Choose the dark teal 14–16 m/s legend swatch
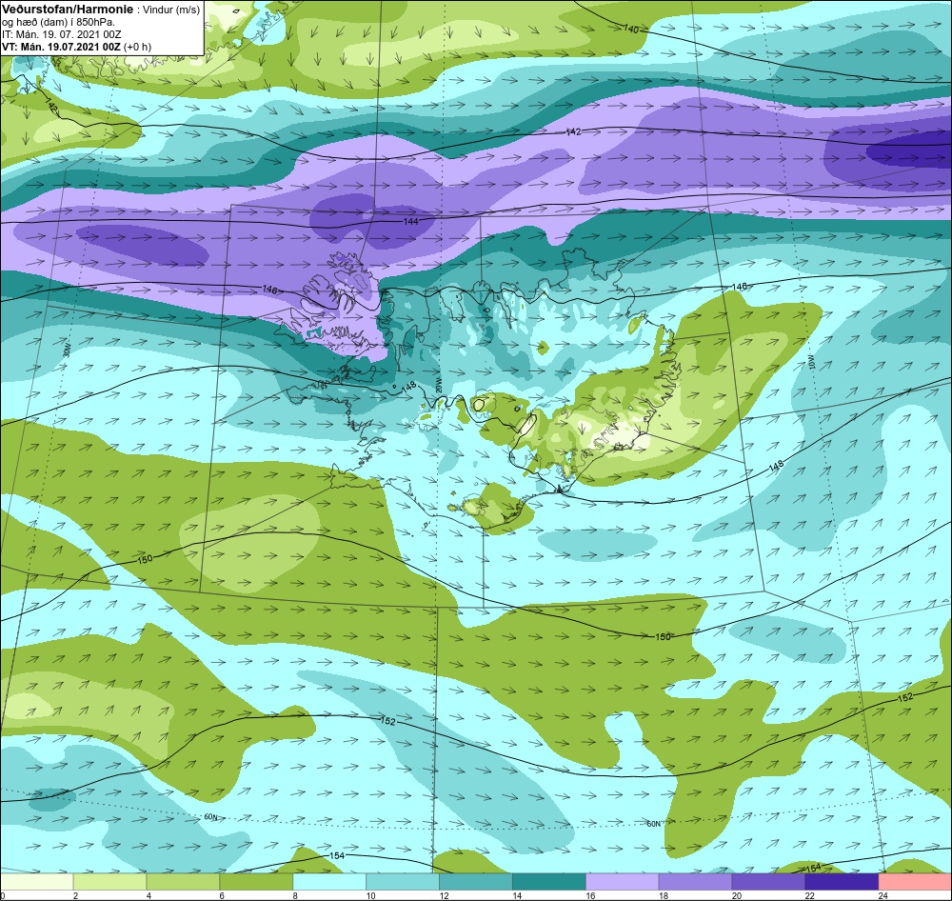The width and height of the screenshot is (952, 901). coord(549,882)
